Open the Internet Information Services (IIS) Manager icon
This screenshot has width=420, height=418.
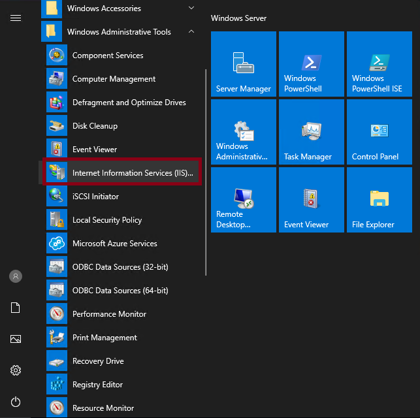point(57,172)
